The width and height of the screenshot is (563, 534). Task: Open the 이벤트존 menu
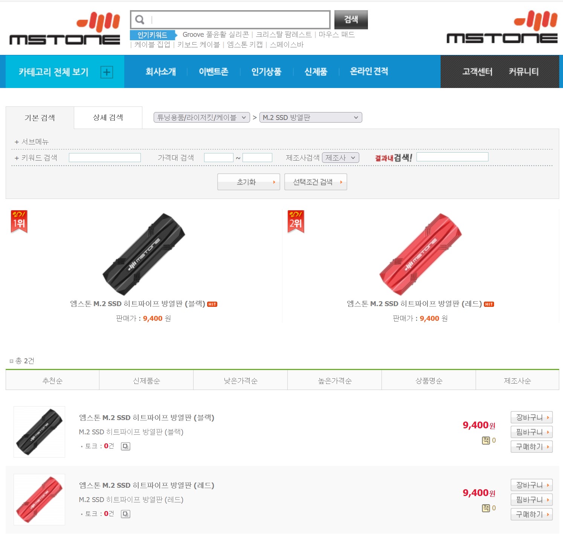(x=214, y=71)
